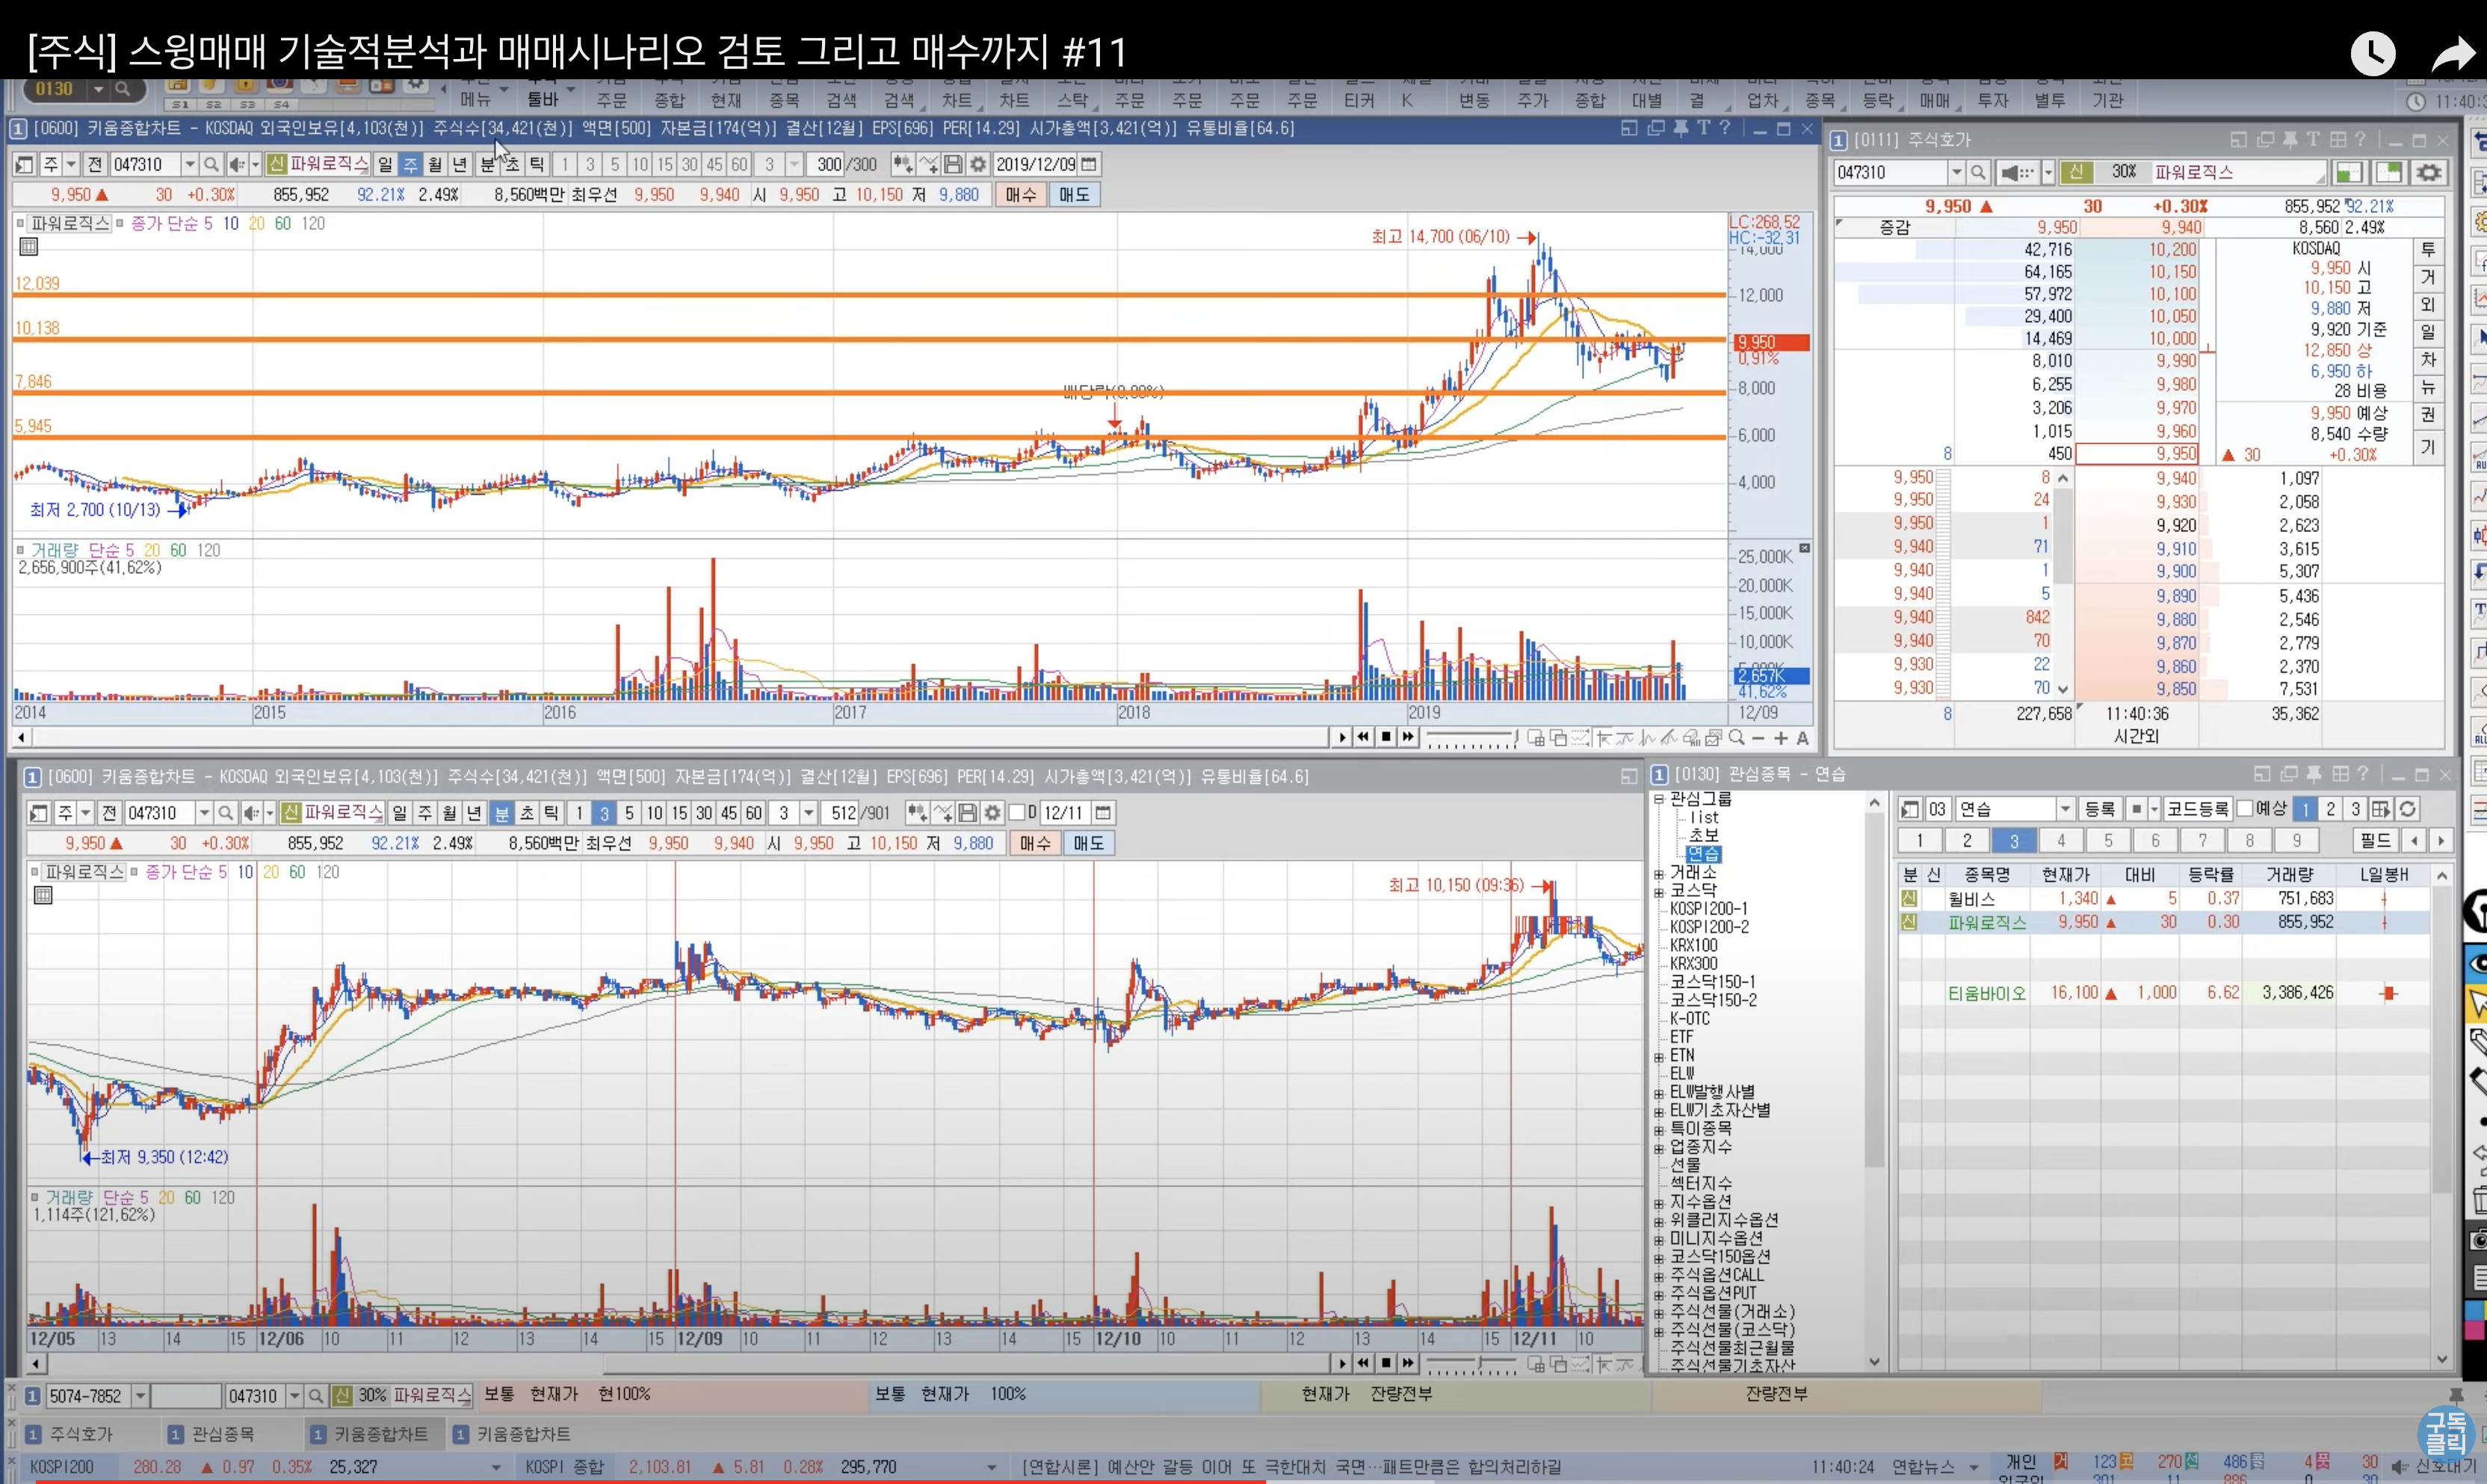The width and height of the screenshot is (2487, 1484).
Task: Click the 코드등록 button
Action: coord(2197,809)
